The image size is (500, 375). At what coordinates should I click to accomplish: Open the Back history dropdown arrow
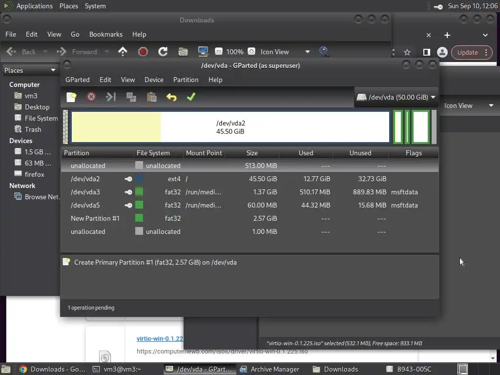tap(45, 51)
